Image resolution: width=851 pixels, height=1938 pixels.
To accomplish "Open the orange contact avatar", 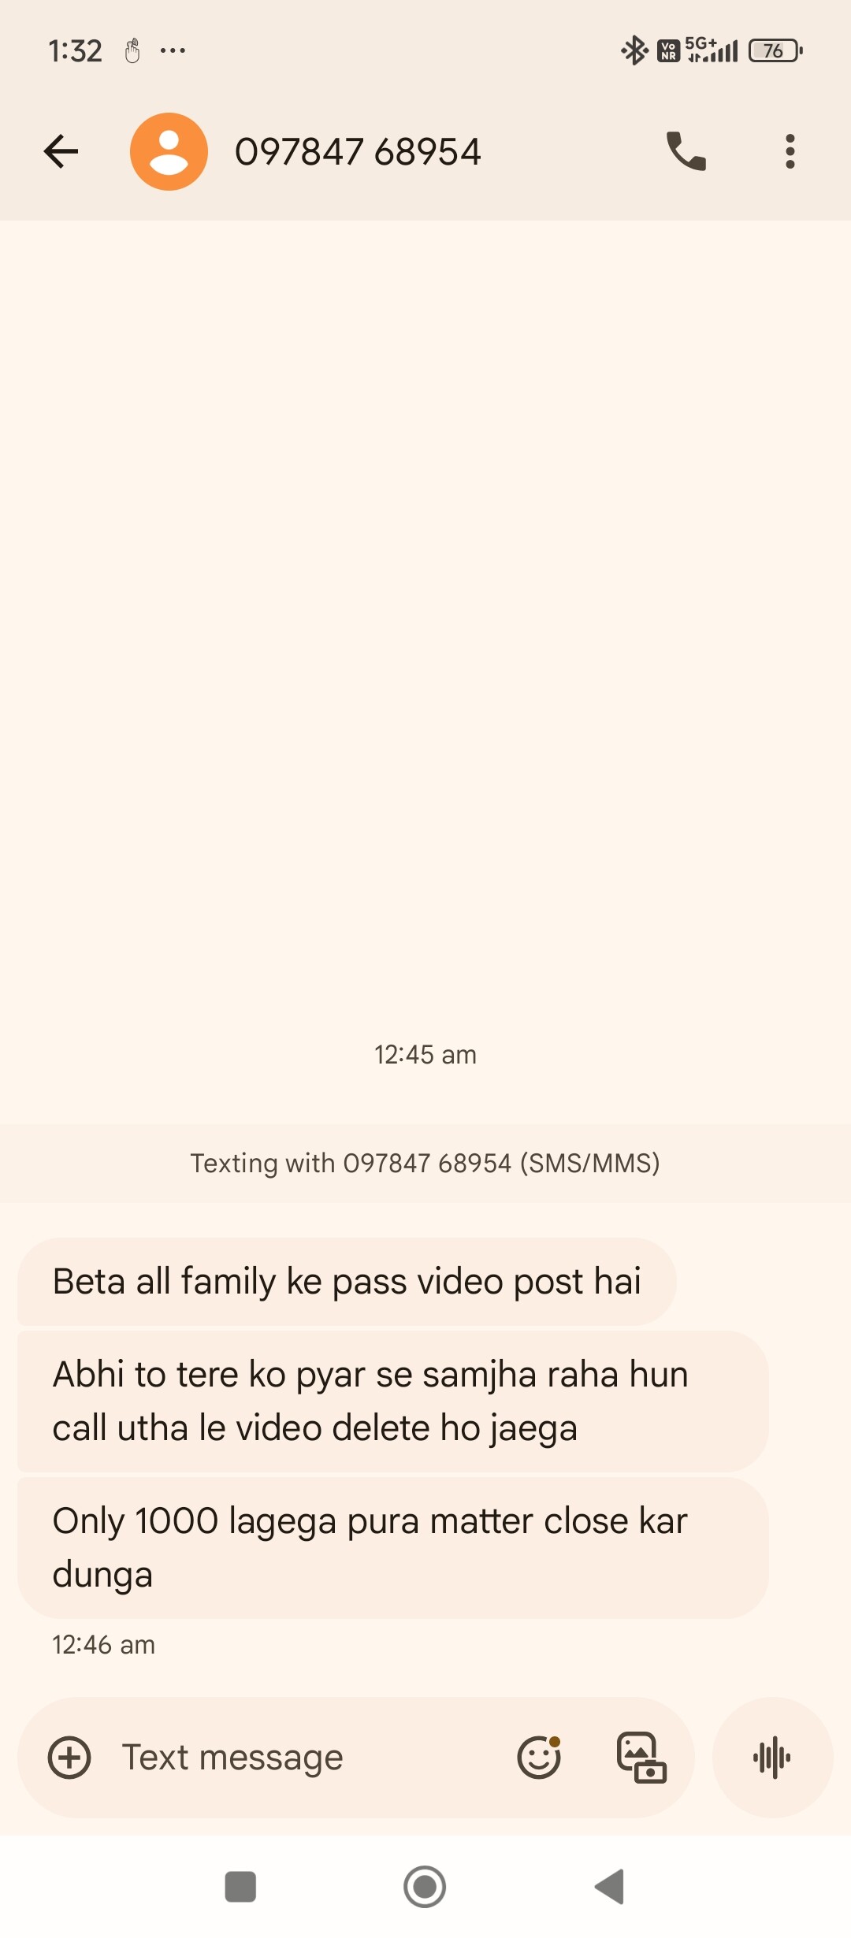I will pyautogui.click(x=169, y=151).
